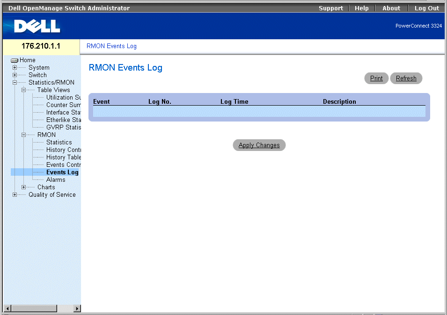The height and width of the screenshot is (315, 447).
Task: Select Charts in the navigation tree
Action: coord(46,187)
